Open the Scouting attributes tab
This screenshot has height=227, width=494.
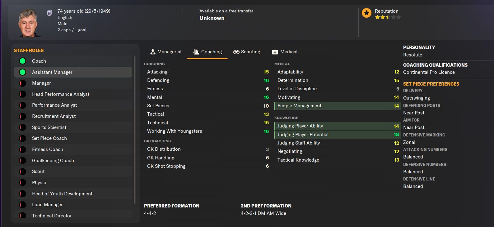click(x=247, y=52)
